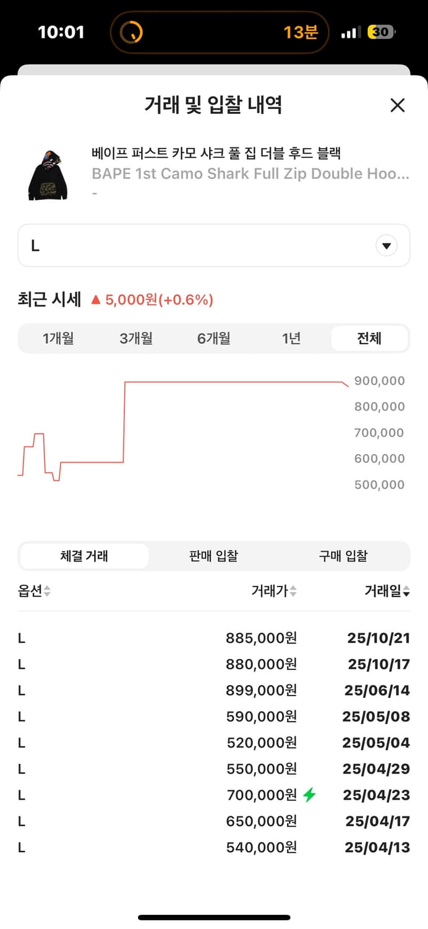Screen dimensions: 428x929
Task: Switch to the 구매 입찰 tab
Action: click(x=343, y=556)
